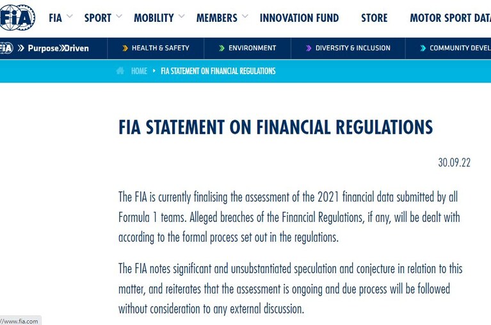Open the Environment section link
The height and width of the screenshot is (325, 491).
click(252, 48)
